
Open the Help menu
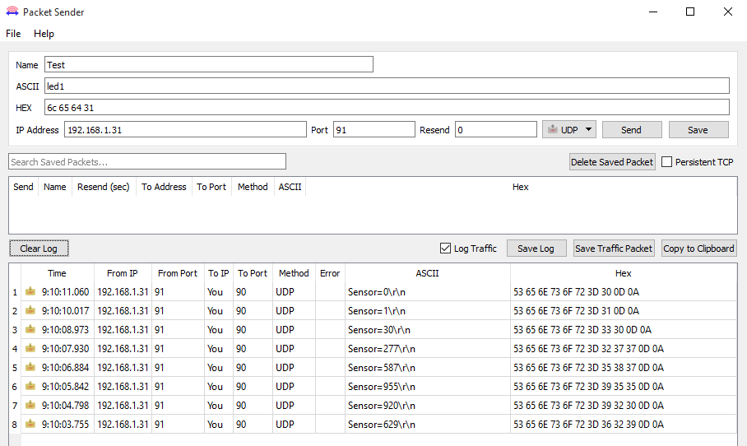coord(44,34)
